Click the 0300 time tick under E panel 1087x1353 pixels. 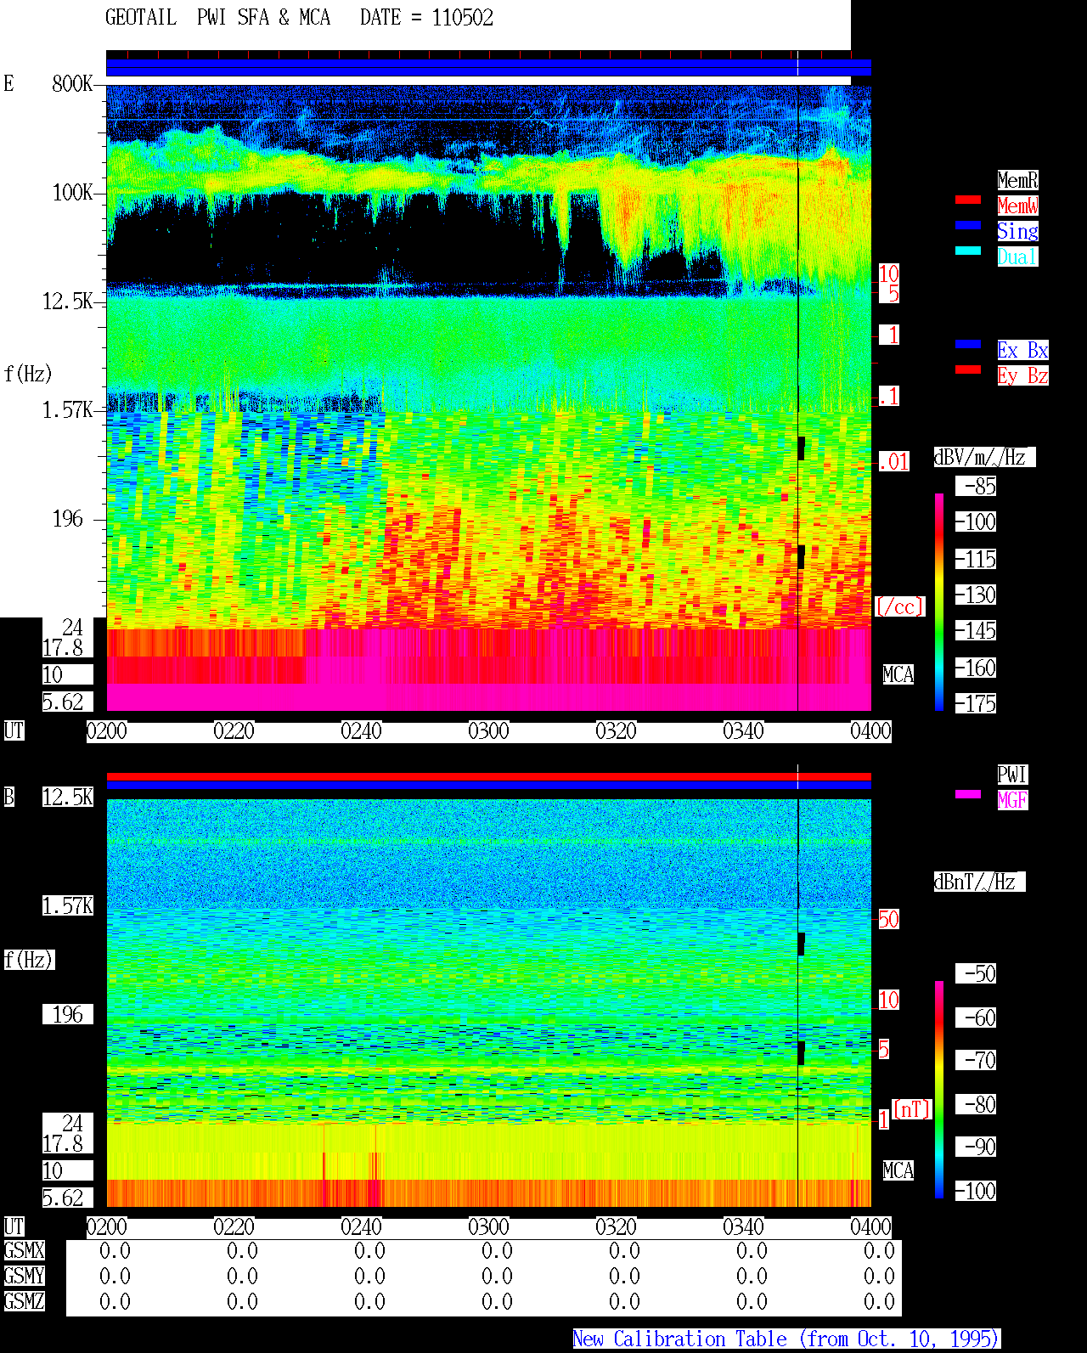coord(489,730)
